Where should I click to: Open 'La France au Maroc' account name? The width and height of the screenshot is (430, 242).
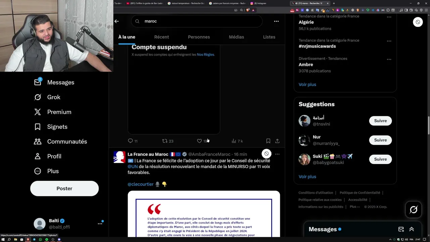pyautogui.click(x=148, y=154)
